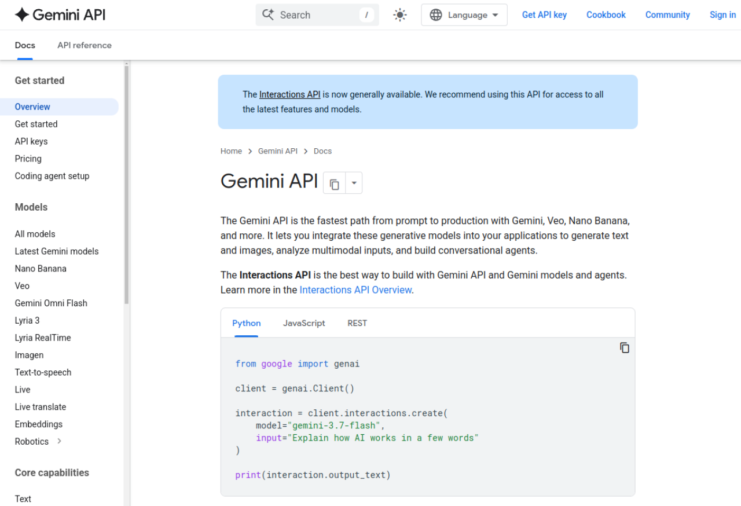Click the globe icon in Language selector
The height and width of the screenshot is (506, 741).
point(436,15)
